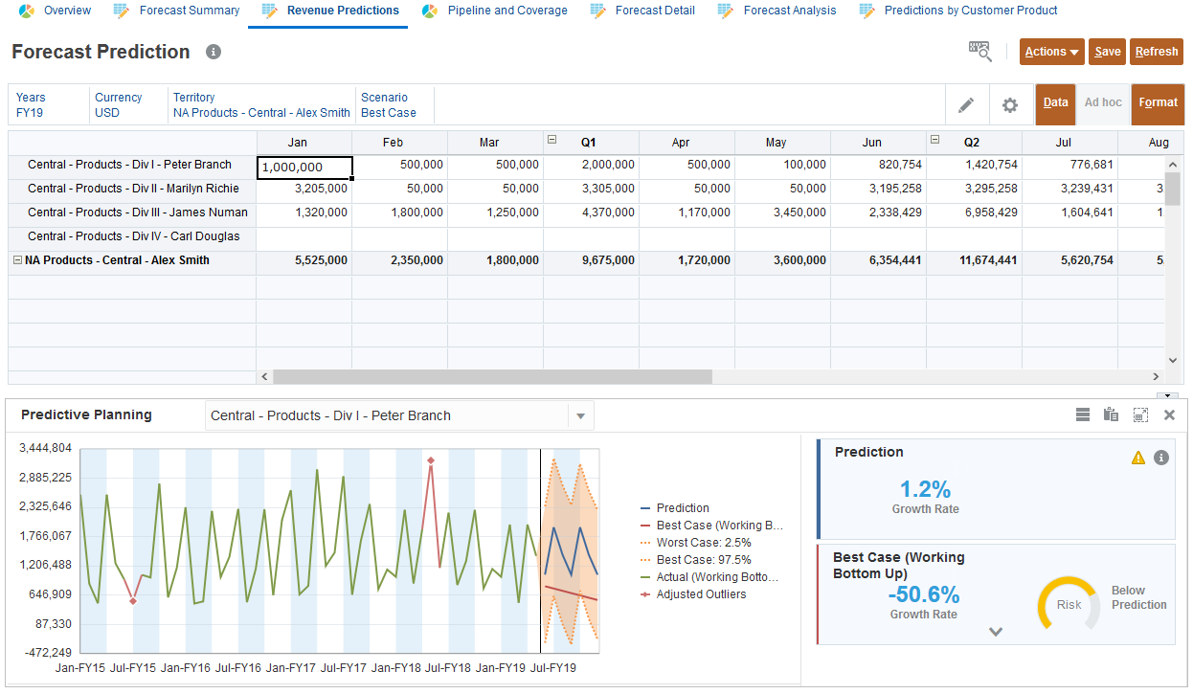The height and width of the screenshot is (694, 1193).
Task: Click the info icon next to Forecast Prediction title
Action: pyautogui.click(x=213, y=52)
